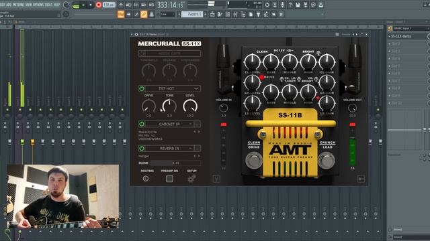The width and height of the screenshot is (430, 241).
Task: Open the undo history icon
Action: tap(267, 5)
